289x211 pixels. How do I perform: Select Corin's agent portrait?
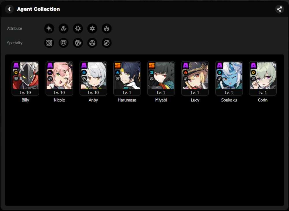263,78
